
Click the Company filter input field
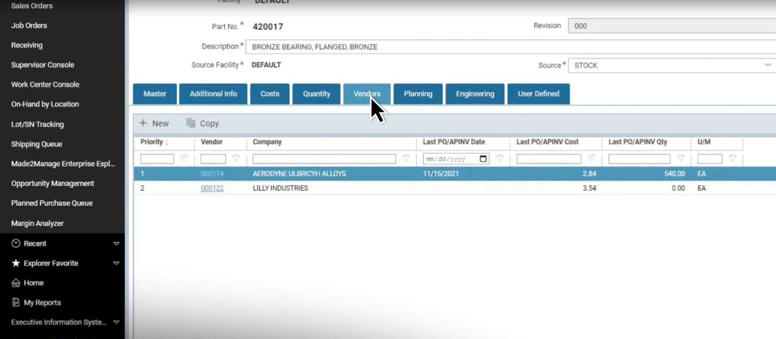324,159
